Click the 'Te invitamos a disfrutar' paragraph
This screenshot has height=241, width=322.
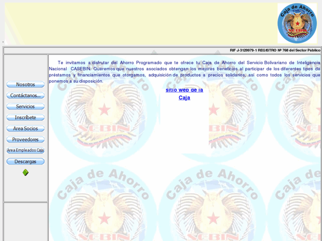click(x=184, y=72)
